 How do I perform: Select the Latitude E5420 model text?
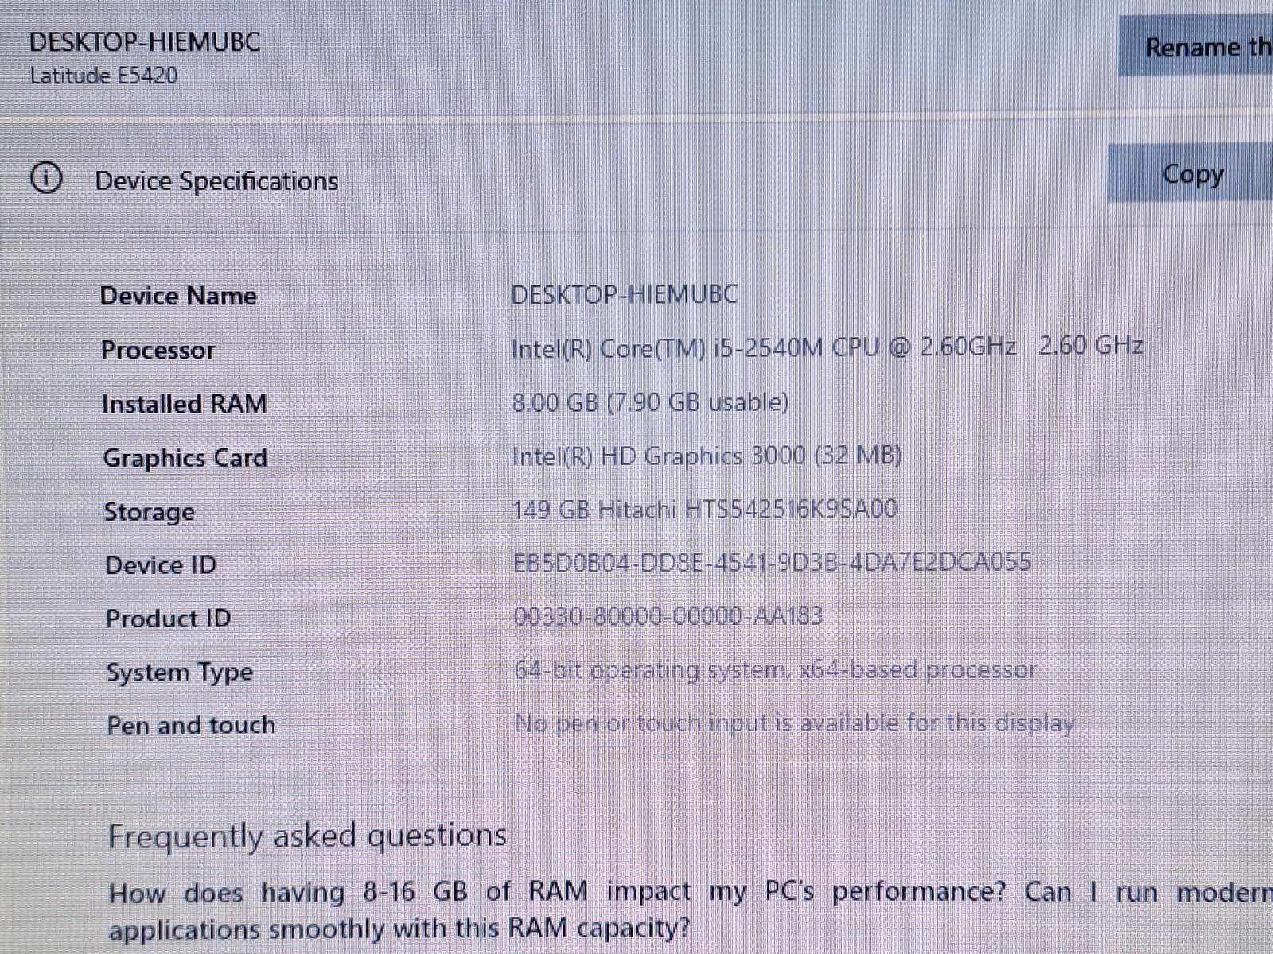(x=103, y=76)
